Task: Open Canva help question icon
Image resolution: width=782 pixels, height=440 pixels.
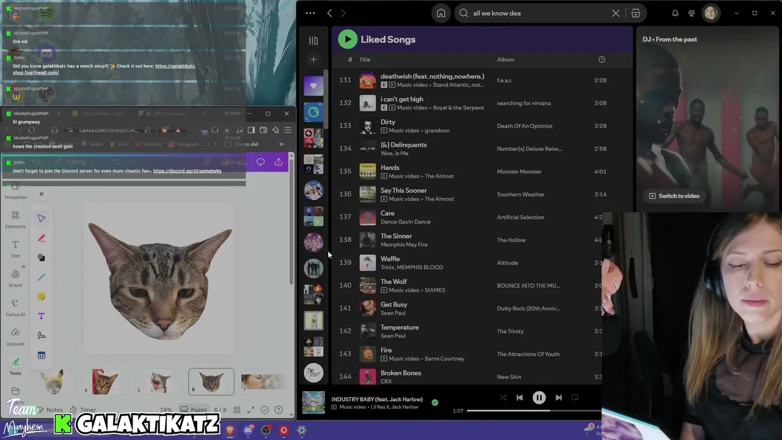Action: pyautogui.click(x=279, y=410)
